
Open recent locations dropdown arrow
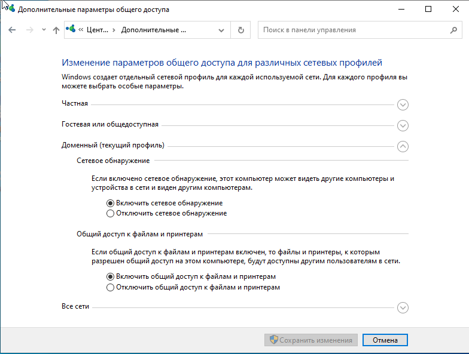[44, 30]
